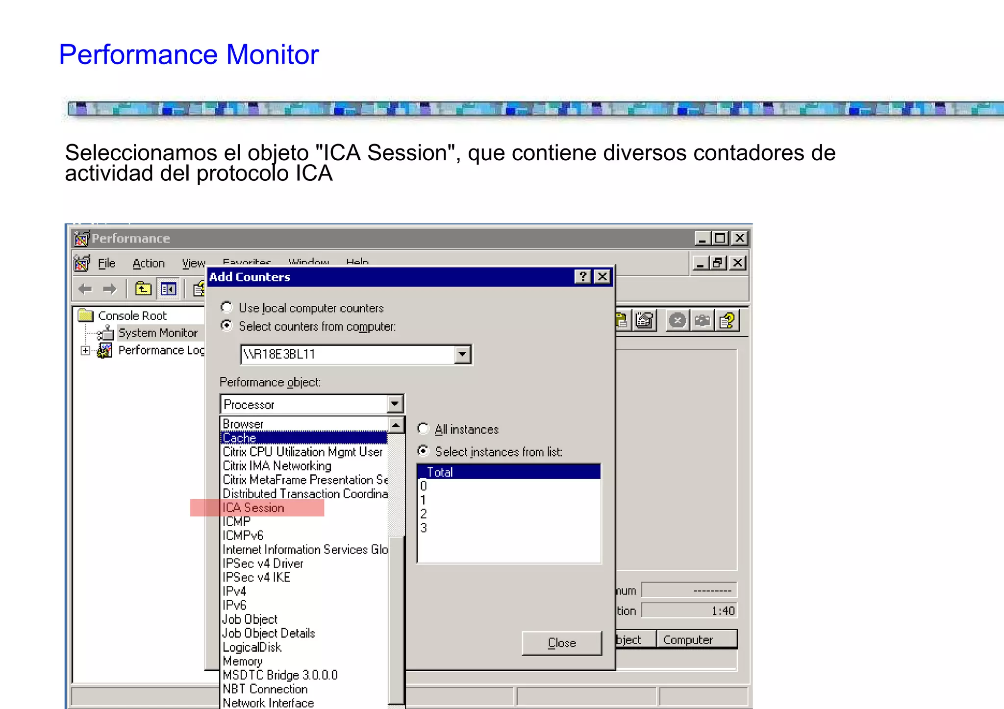Viewport: 1004px width, 709px height.
Task: Click the Performance Logs node icon
Action: (x=104, y=350)
